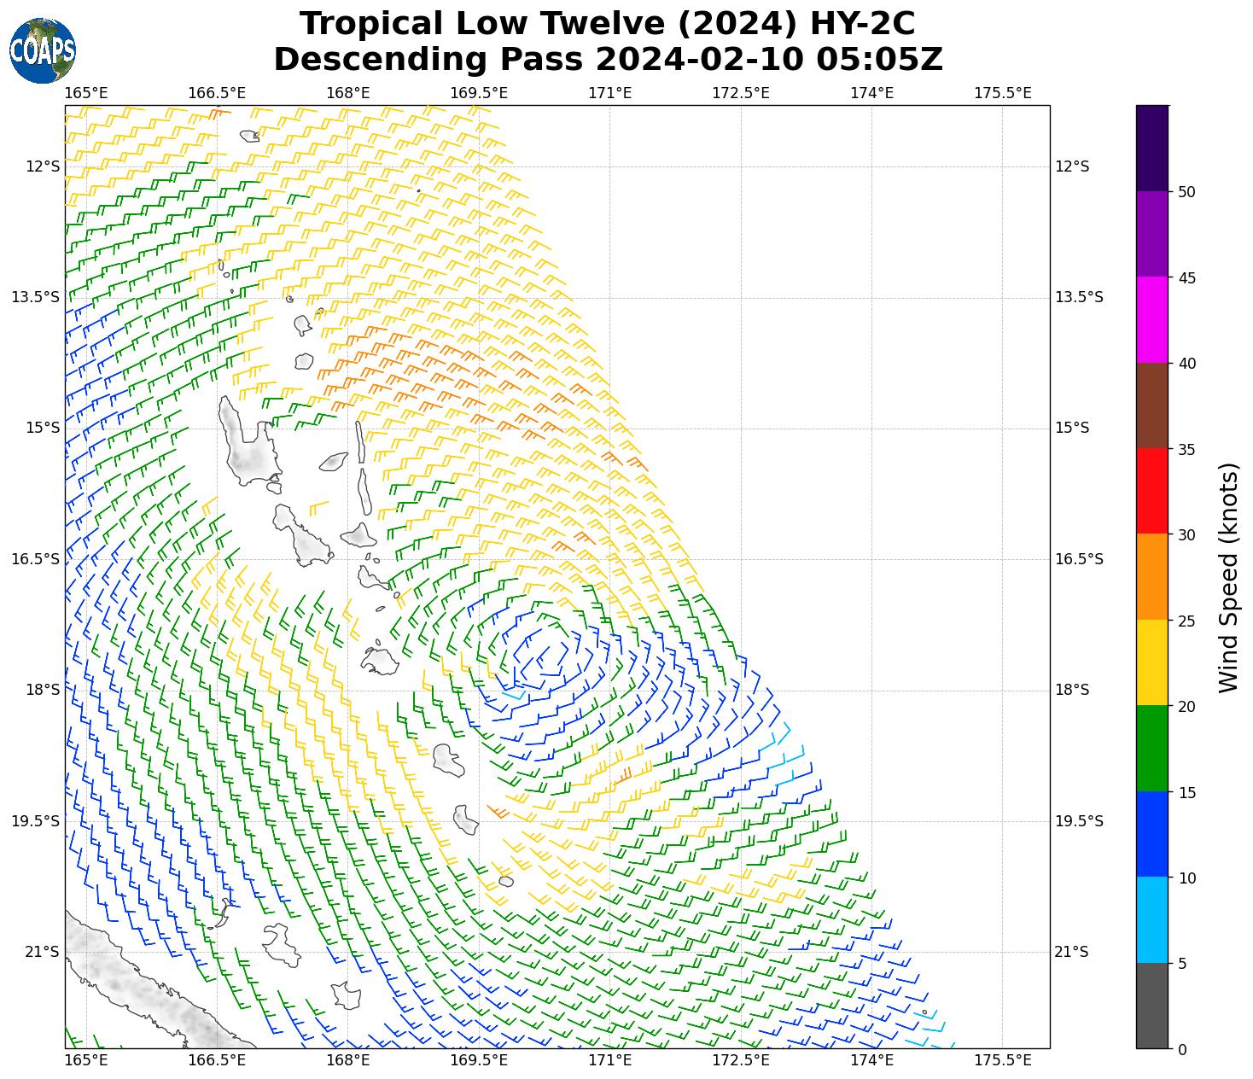The image size is (1253, 1079).
Task: Click the 'Descending Pass 2024-02-10 05:05Z' subtitle
Action: [608, 60]
